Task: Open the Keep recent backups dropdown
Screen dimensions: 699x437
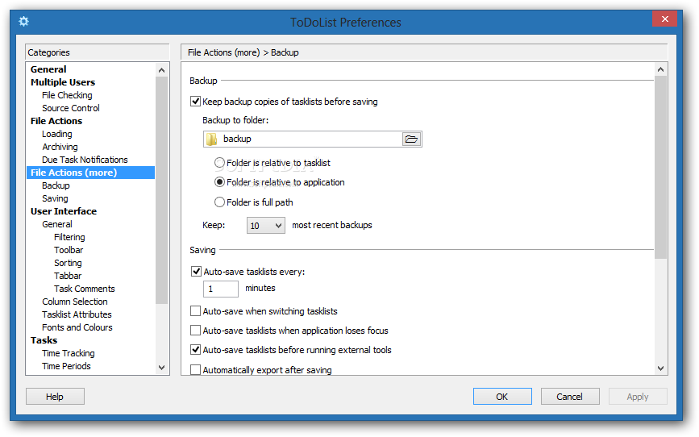Action: [x=266, y=226]
